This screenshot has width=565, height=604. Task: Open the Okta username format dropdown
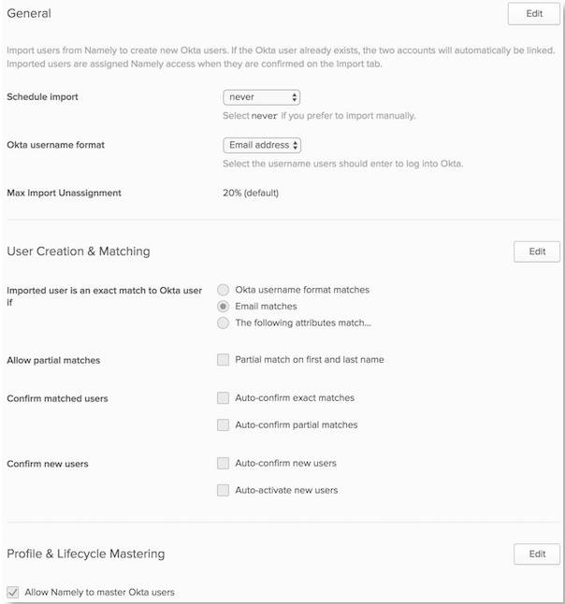pos(262,145)
